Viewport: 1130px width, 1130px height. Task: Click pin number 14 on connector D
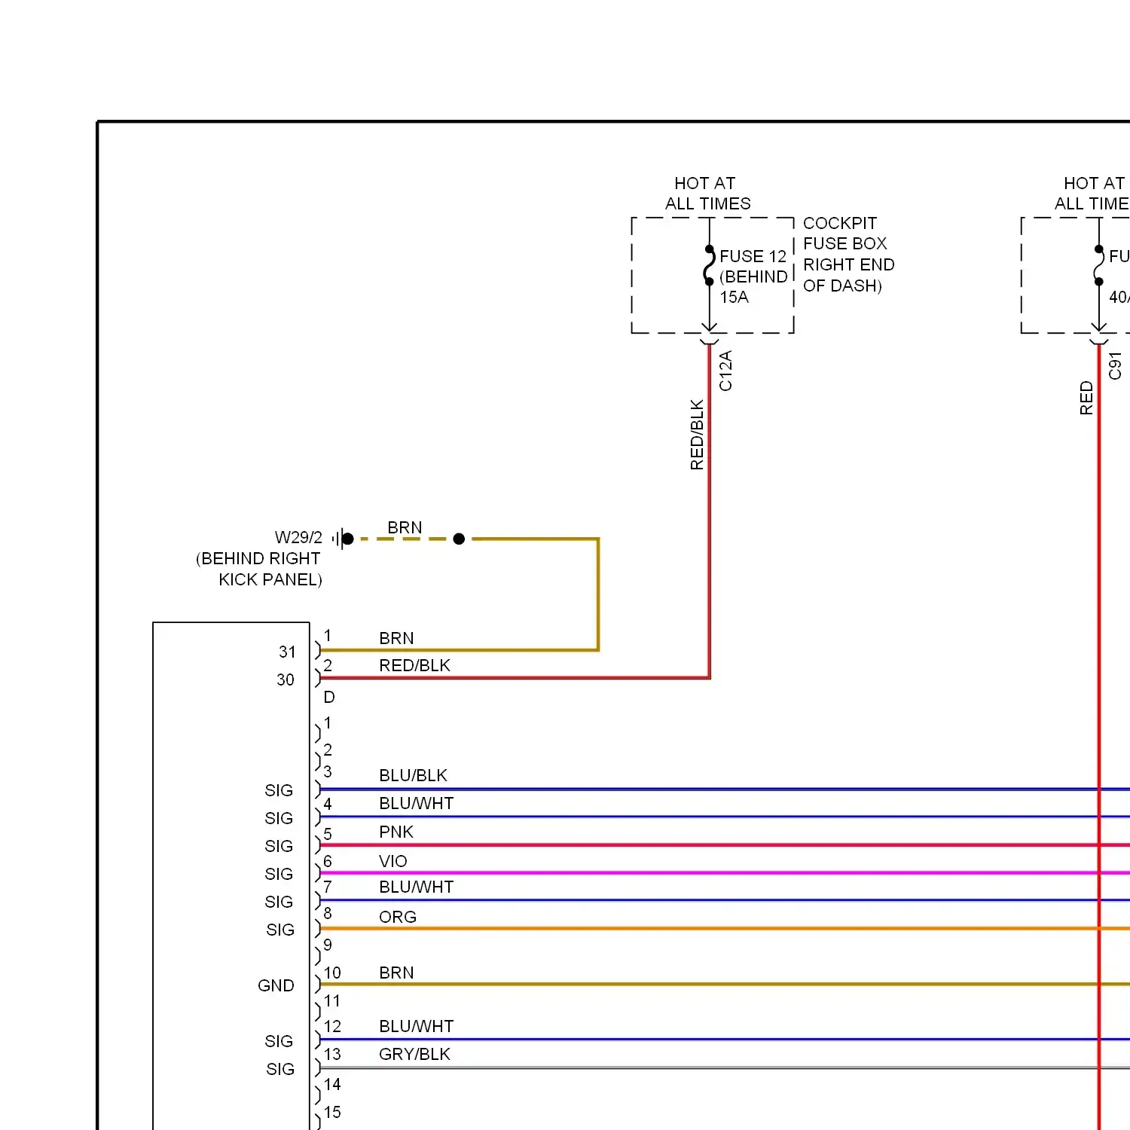coord(332,1084)
